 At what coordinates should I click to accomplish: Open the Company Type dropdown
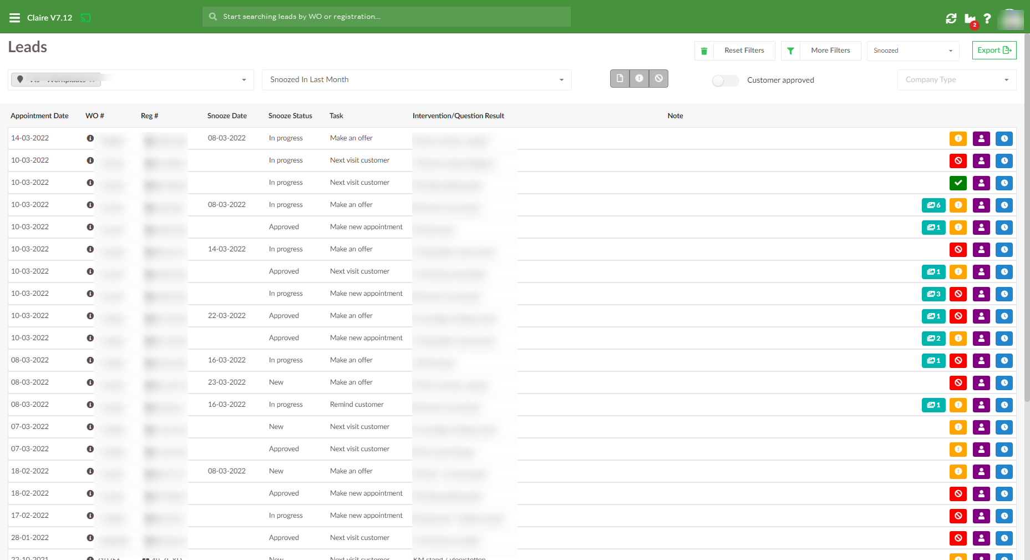pos(956,80)
